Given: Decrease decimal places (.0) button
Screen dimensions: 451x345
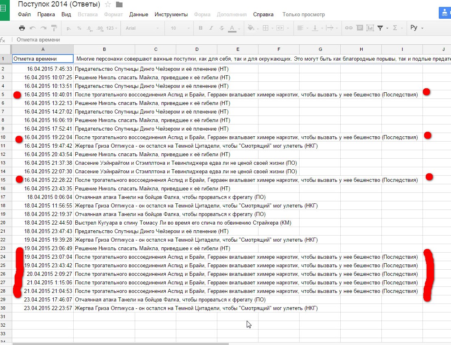Looking at the screenshot, I should (x=90, y=28).
